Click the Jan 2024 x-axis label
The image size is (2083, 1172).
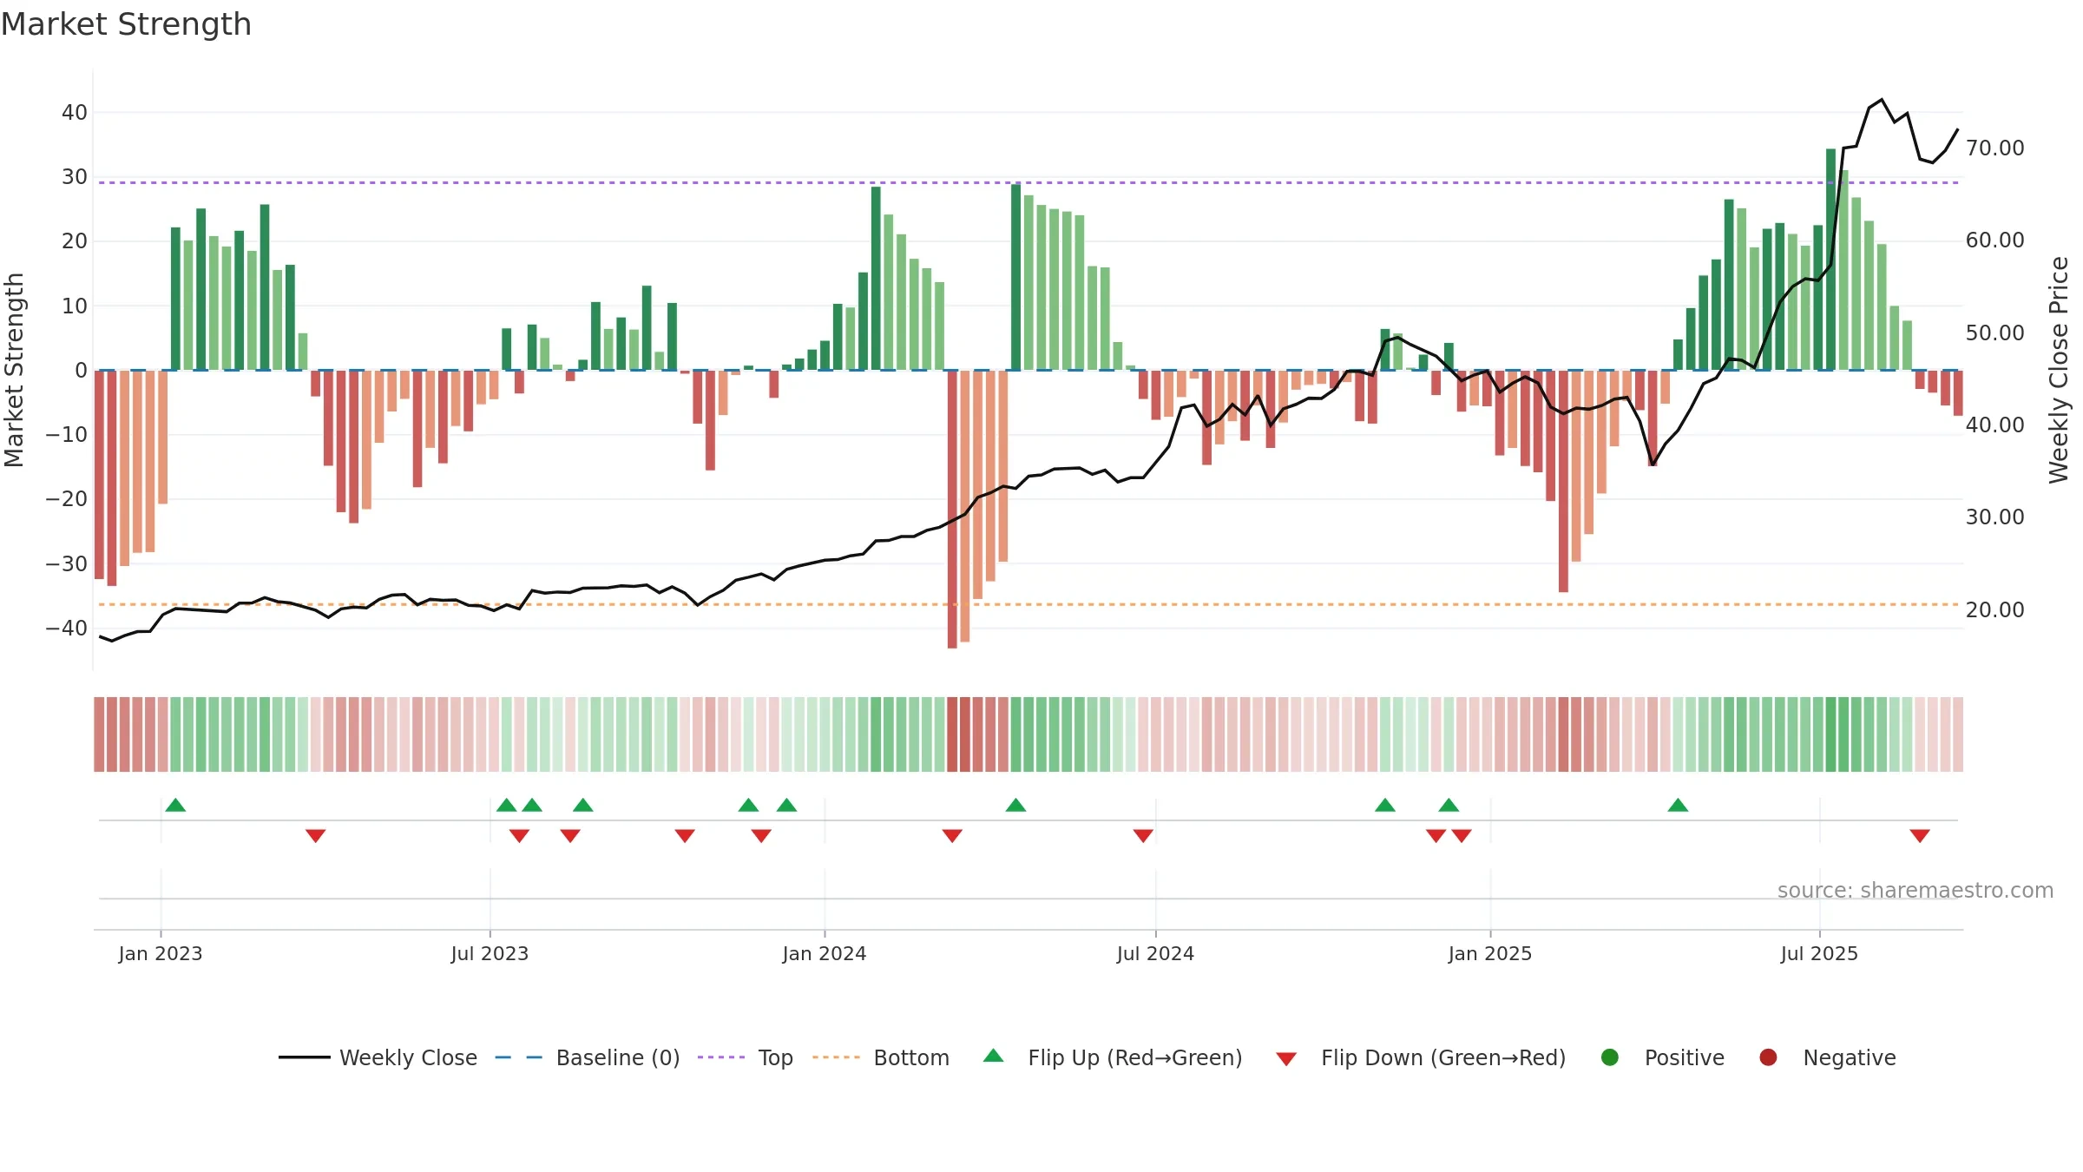tap(825, 953)
